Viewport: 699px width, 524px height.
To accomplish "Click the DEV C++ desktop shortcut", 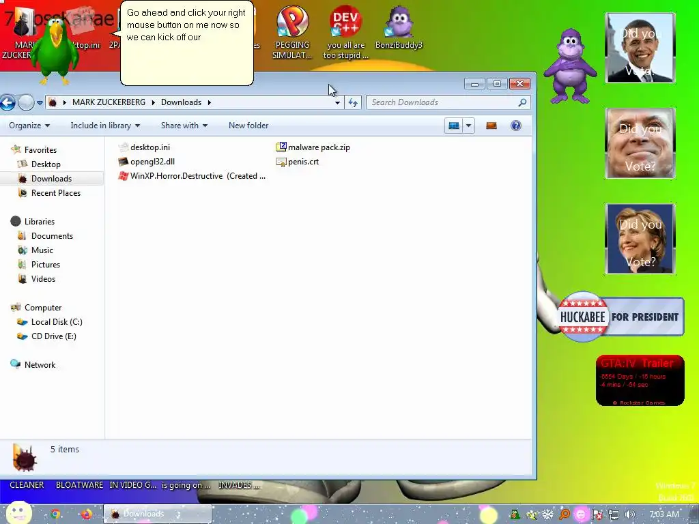I will point(346,32).
